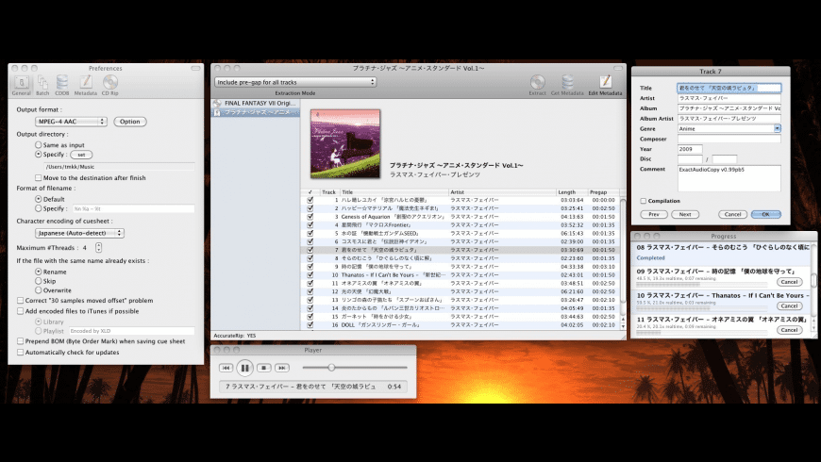
Task: Open the CDDB preferences pane
Action: click(x=61, y=85)
